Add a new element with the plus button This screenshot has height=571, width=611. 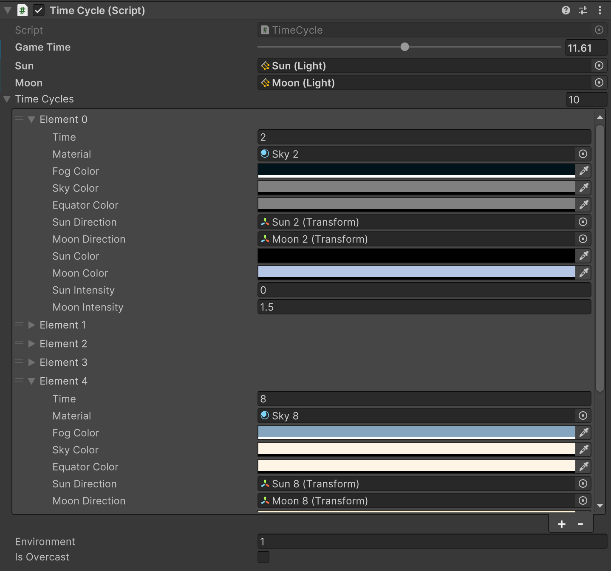tap(561, 524)
